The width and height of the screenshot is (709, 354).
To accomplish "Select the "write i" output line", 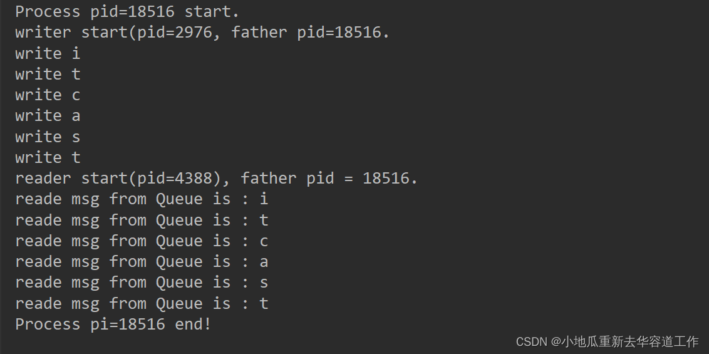I will [48, 53].
